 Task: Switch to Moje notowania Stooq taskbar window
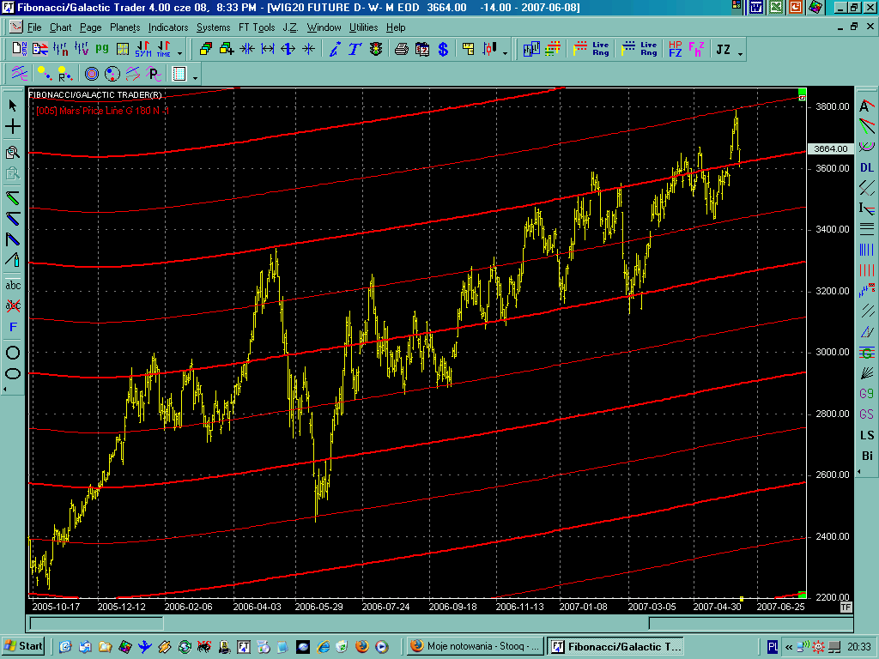coord(472,646)
